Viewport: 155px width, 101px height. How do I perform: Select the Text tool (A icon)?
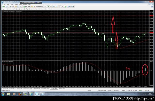pyautogui.click(x=22, y=9)
